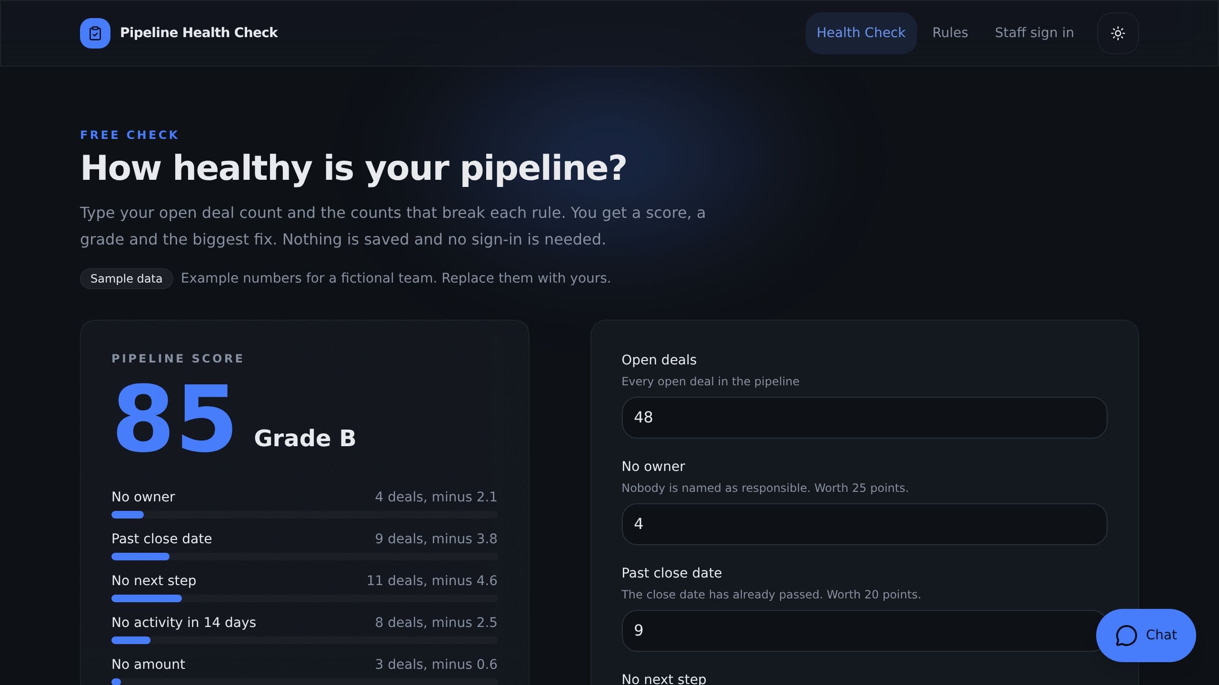The height and width of the screenshot is (685, 1219).
Task: Focus the No owner input field
Action: click(864, 524)
